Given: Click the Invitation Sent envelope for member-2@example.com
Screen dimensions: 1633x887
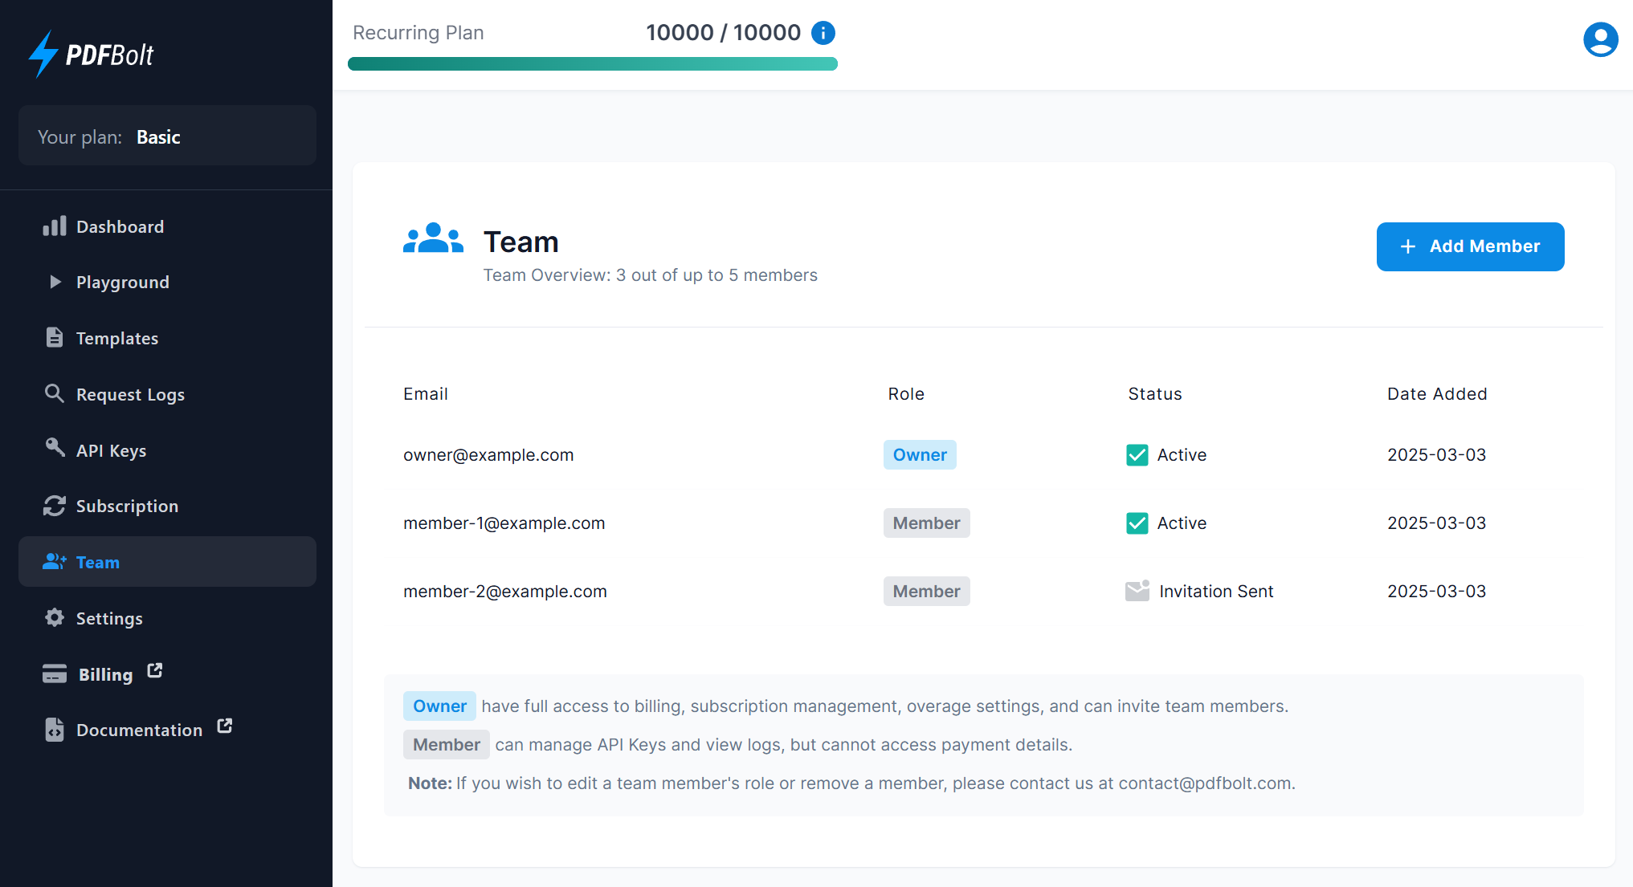Looking at the screenshot, I should point(1137,592).
